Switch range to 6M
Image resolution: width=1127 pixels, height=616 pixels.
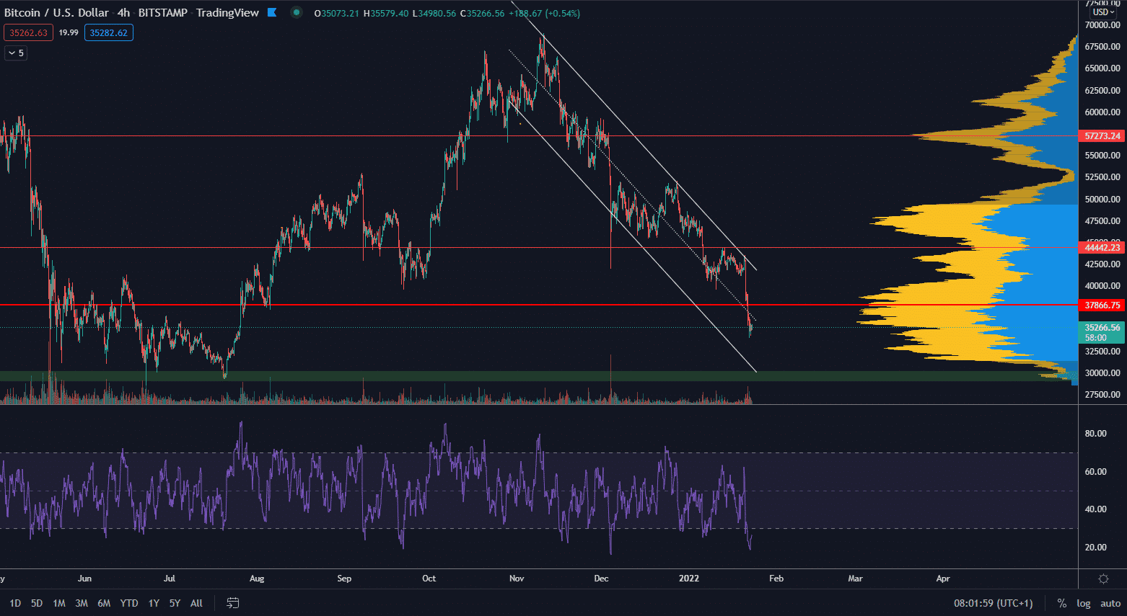pos(104,603)
